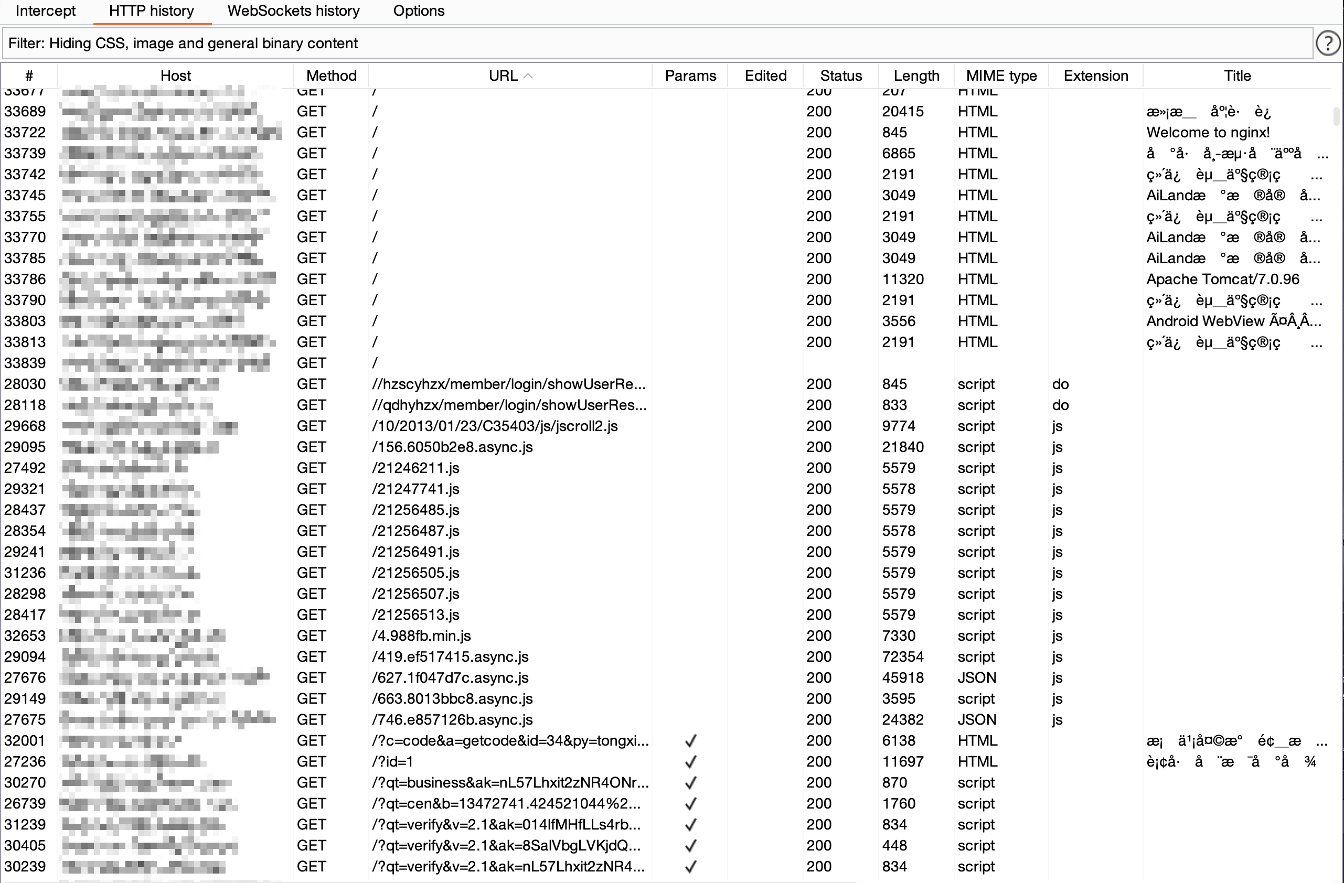This screenshot has height=883, width=1344.
Task: Click the vertical scrollbar thumb
Action: (x=1336, y=116)
